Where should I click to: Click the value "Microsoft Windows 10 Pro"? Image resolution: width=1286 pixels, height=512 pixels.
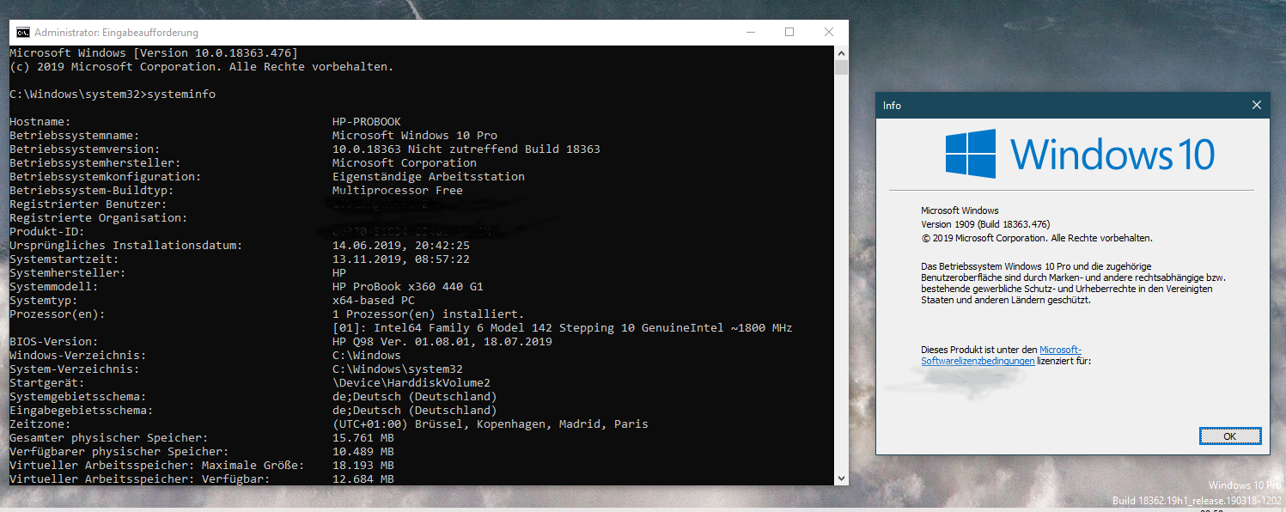415,136
